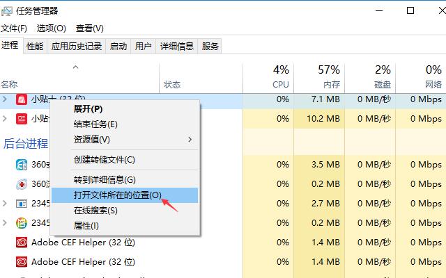Expand the 2345 process using 2.7 MB

pos(6,204)
